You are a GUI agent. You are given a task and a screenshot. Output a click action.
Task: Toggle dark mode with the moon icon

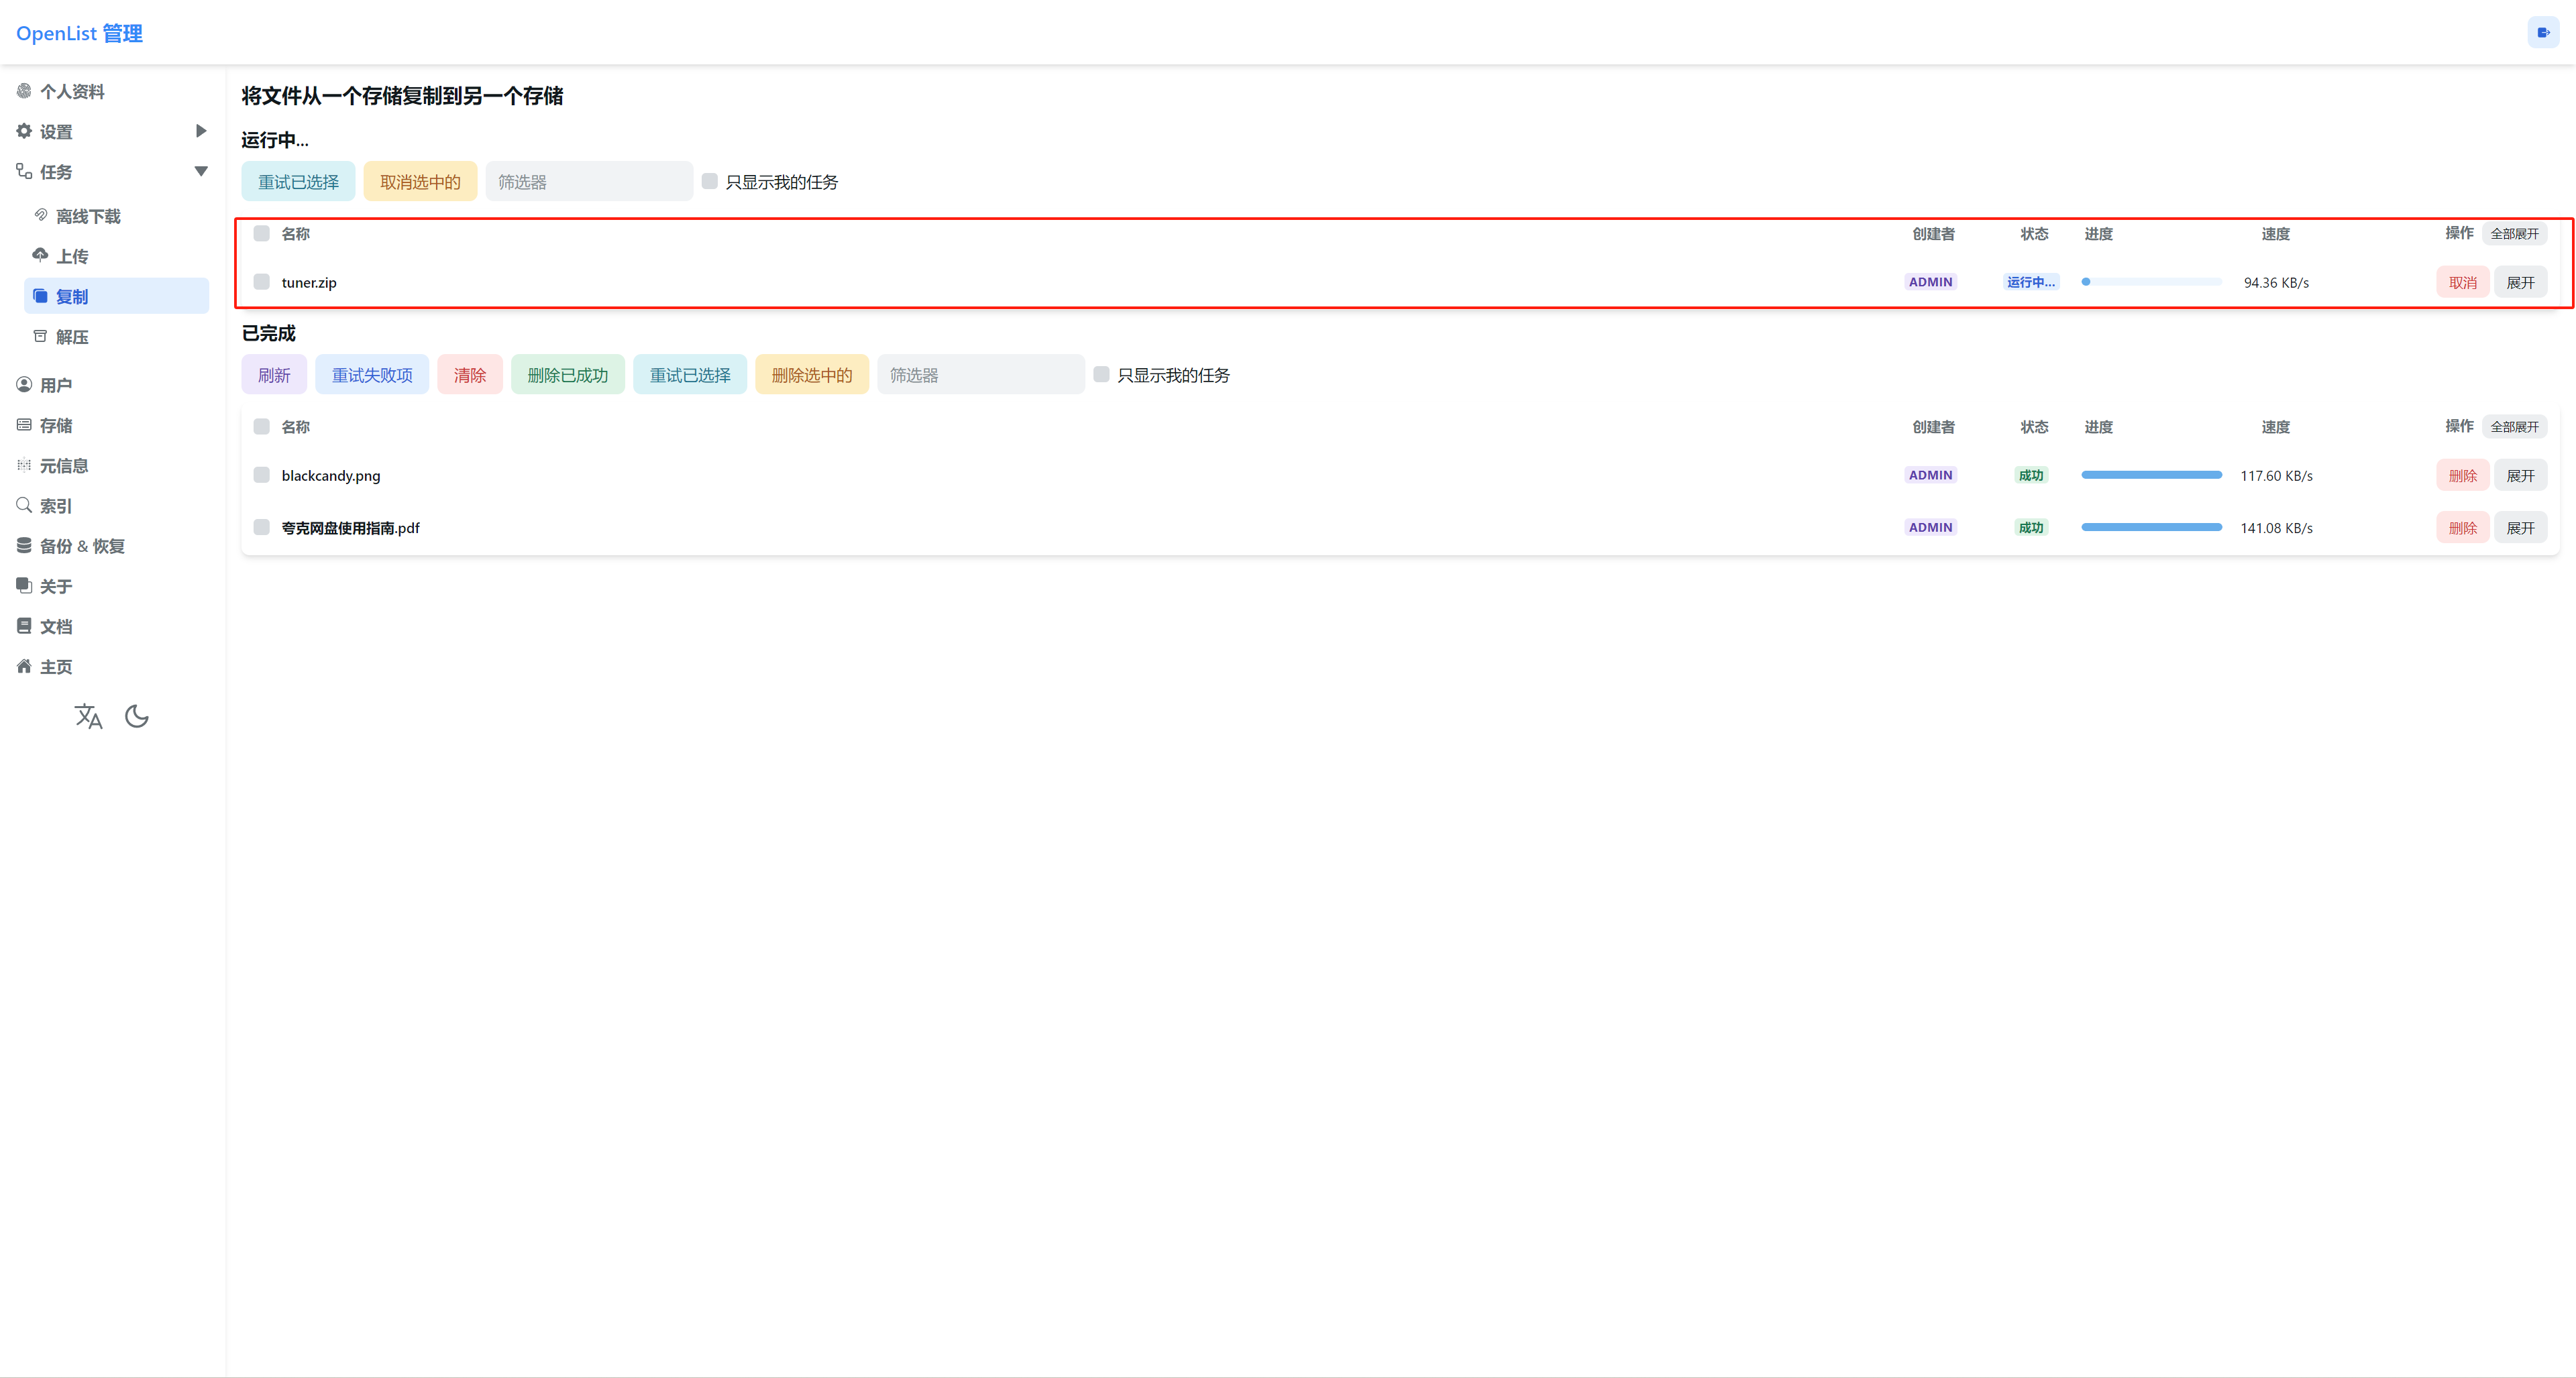[x=137, y=716]
